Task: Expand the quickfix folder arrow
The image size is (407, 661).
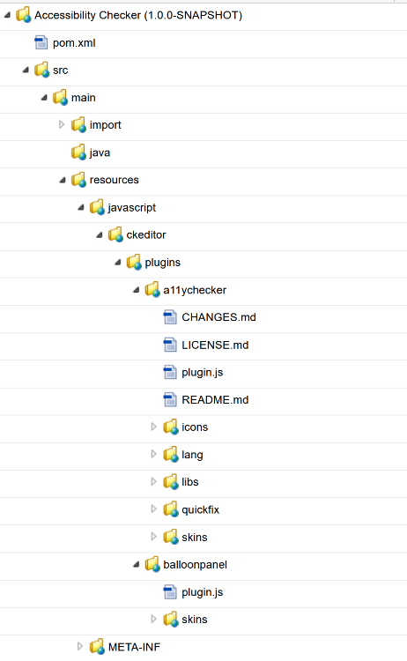Action: click(154, 509)
